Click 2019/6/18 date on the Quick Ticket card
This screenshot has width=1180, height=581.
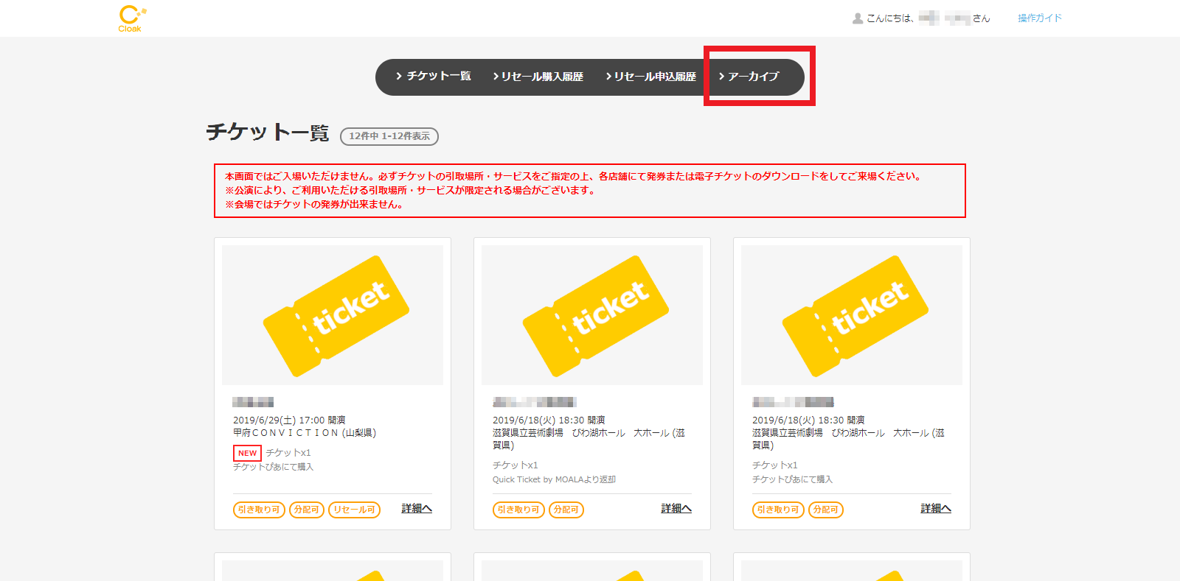click(x=549, y=420)
